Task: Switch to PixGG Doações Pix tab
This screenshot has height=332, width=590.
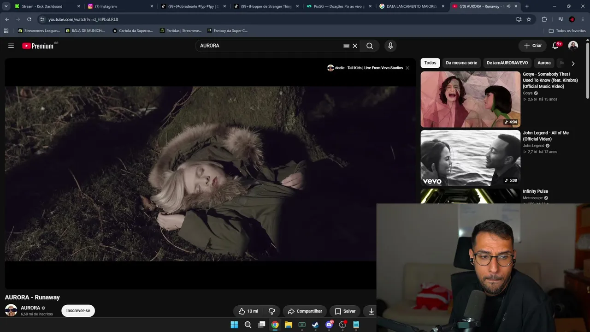Action: [339, 6]
